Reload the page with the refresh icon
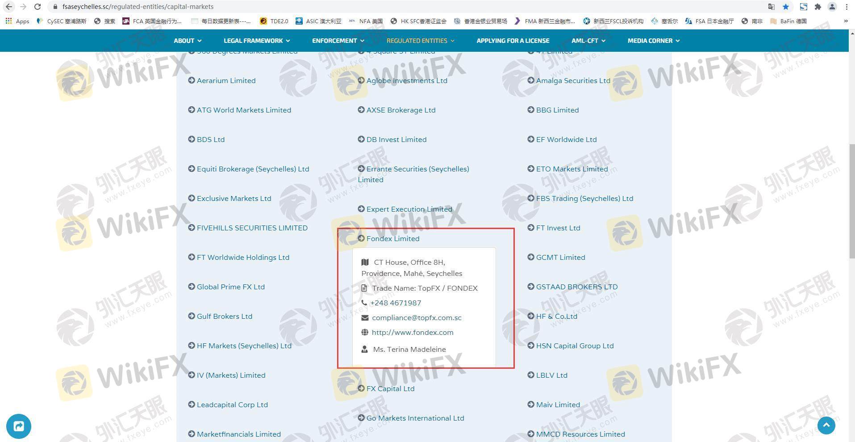Image resolution: width=855 pixels, height=442 pixels. (38, 7)
